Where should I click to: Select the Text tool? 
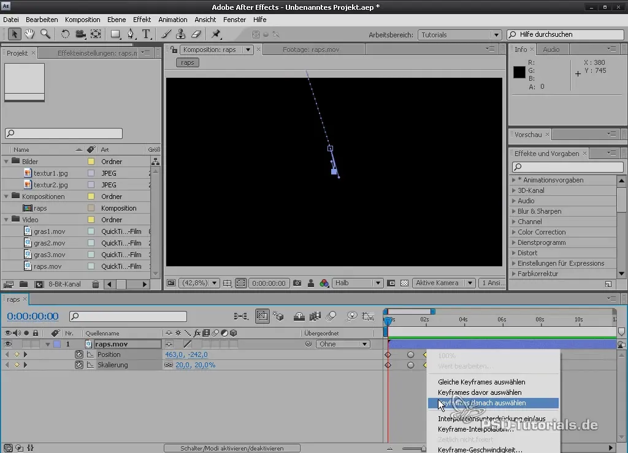click(x=146, y=34)
